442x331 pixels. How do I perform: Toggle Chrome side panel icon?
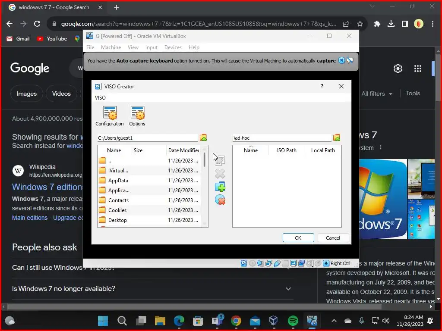pyautogui.click(x=404, y=24)
